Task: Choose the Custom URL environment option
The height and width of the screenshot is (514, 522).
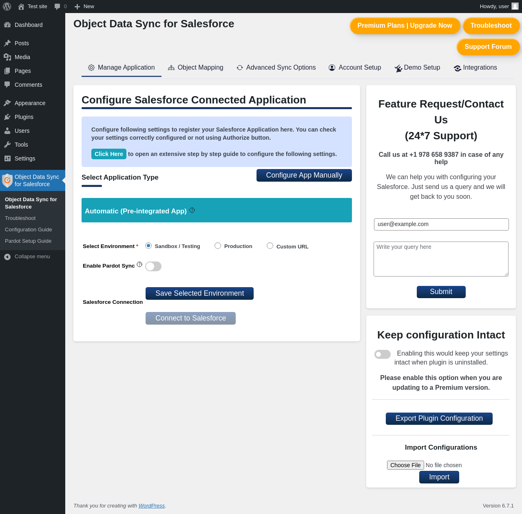Action: tap(270, 246)
